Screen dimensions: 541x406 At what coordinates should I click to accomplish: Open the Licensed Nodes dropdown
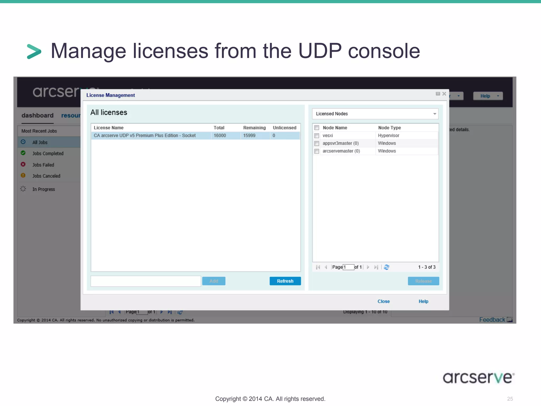point(375,114)
